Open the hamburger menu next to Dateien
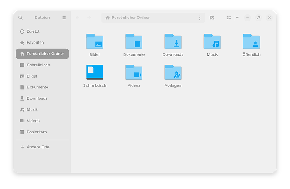The image size is (290, 189). coord(64,18)
